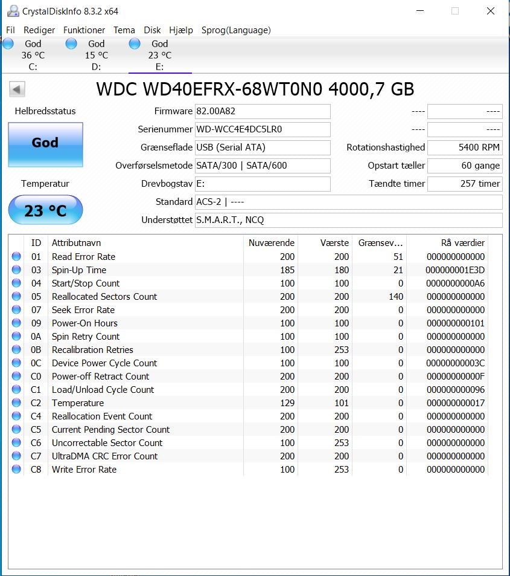Close the CrystalDiskInfo window
The width and height of the screenshot is (510, 576).
click(x=491, y=11)
